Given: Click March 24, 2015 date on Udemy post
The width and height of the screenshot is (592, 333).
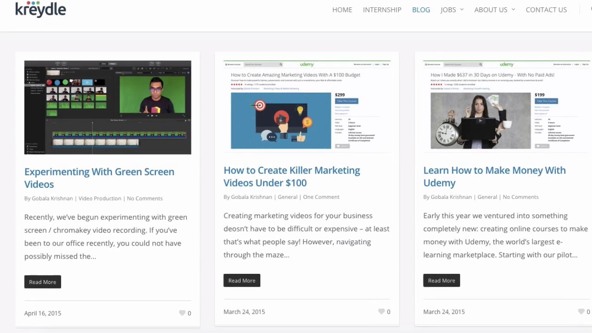Looking at the screenshot, I should pyautogui.click(x=444, y=312).
